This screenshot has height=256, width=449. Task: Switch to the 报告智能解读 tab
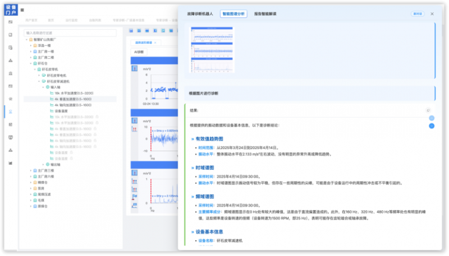[x=265, y=13]
